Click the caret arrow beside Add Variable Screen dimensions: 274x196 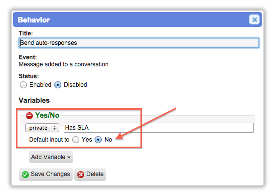69,157
